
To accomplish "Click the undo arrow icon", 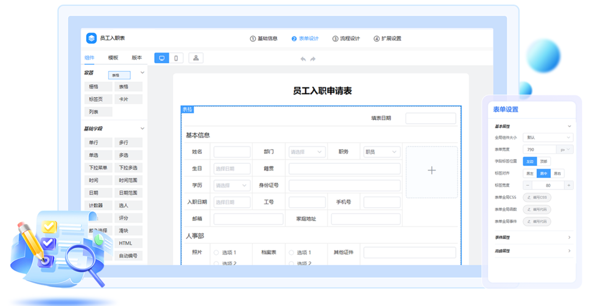I will point(303,59).
